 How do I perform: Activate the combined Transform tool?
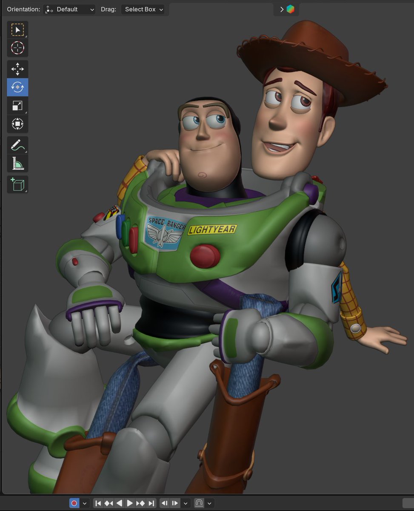tap(17, 124)
